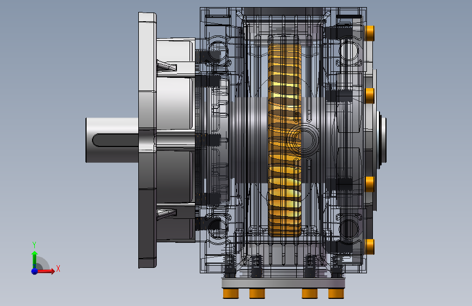The width and height of the screenshot is (472, 306).
Task: Select the leftmost orange bolt under bottom plate
Action: click(x=231, y=293)
